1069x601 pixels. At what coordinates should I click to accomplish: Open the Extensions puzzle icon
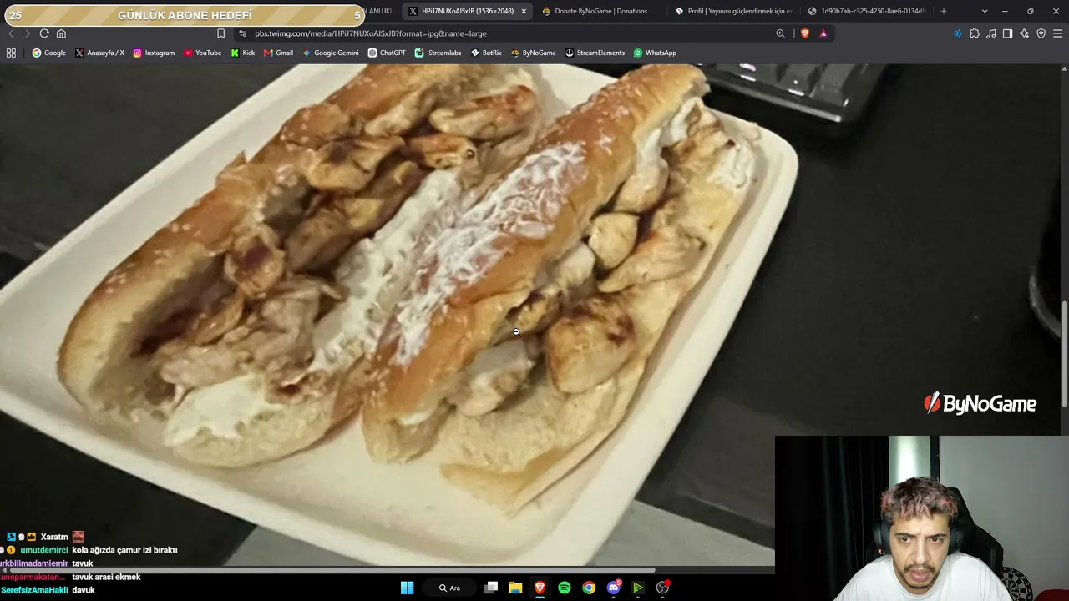coord(974,33)
